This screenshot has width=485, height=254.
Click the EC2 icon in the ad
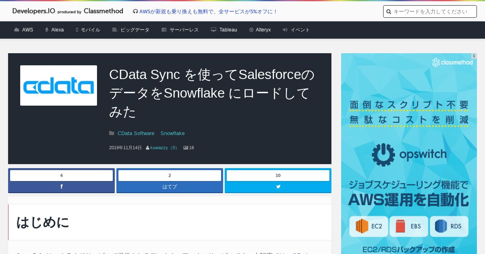click(x=362, y=226)
